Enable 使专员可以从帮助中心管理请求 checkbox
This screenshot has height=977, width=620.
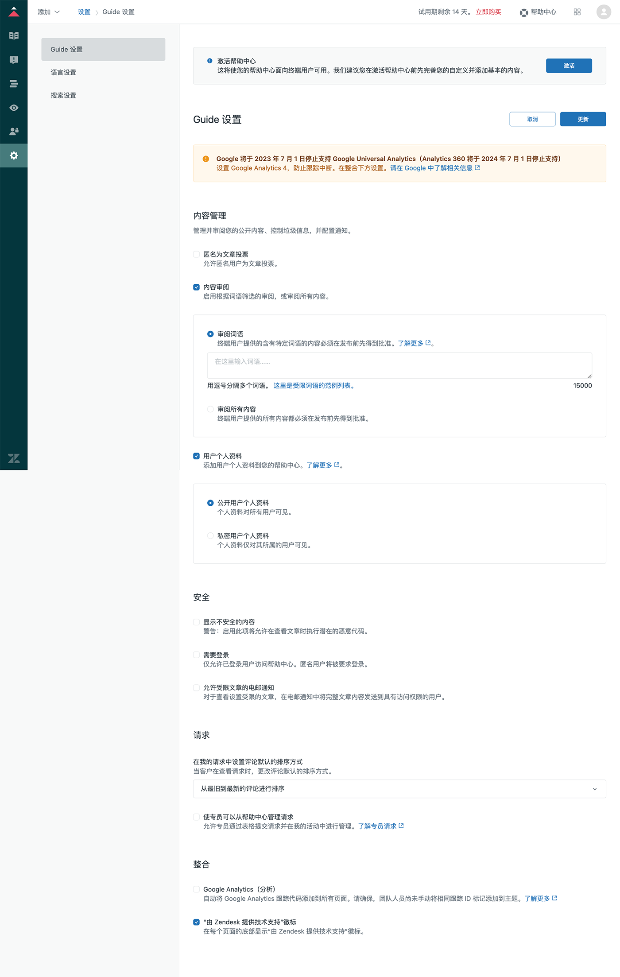click(x=197, y=817)
